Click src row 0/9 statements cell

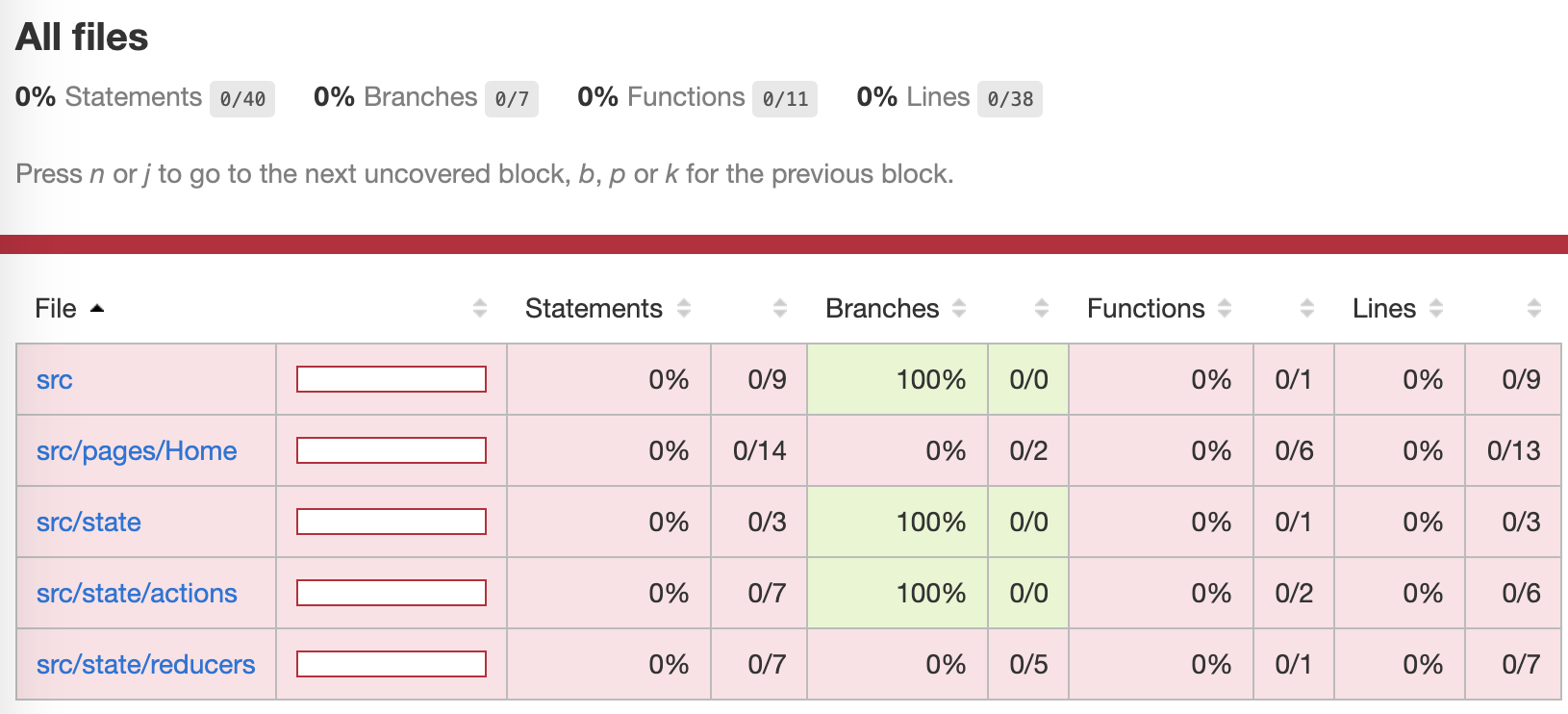tap(759, 379)
